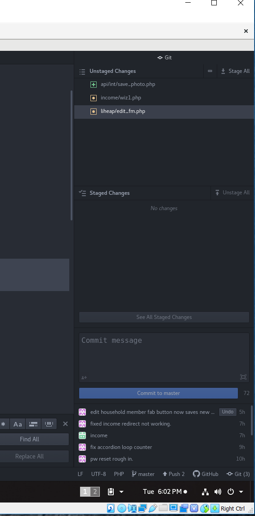Click the Git (3) status bar item
255x516 pixels.
point(238,474)
